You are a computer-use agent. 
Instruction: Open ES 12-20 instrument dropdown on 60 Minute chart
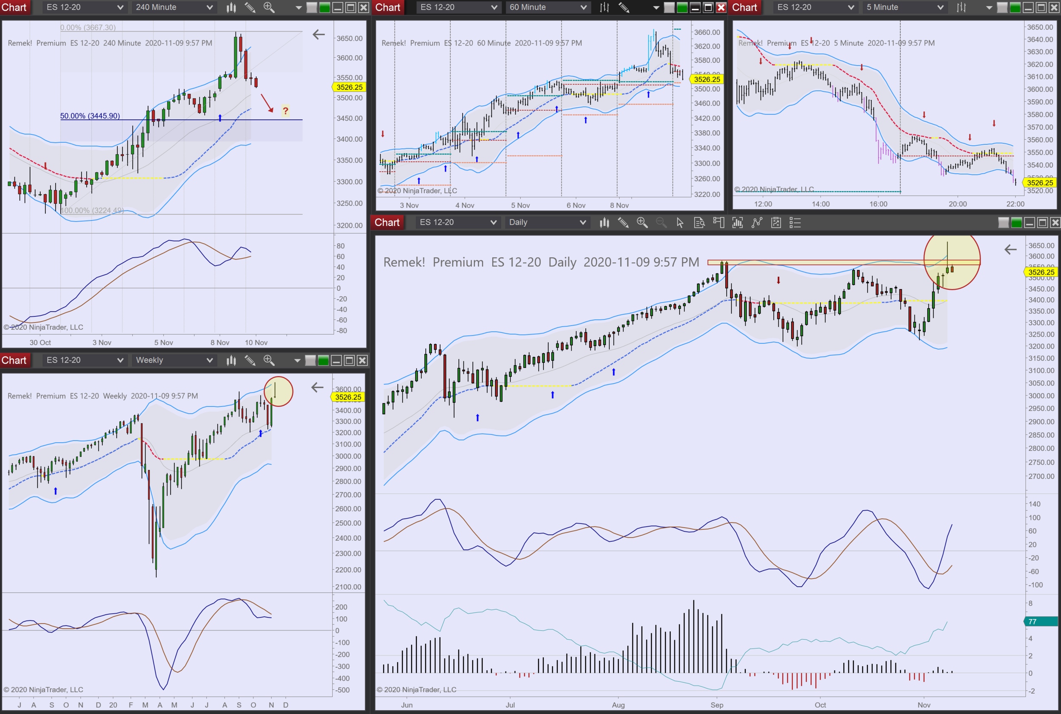[x=494, y=7]
